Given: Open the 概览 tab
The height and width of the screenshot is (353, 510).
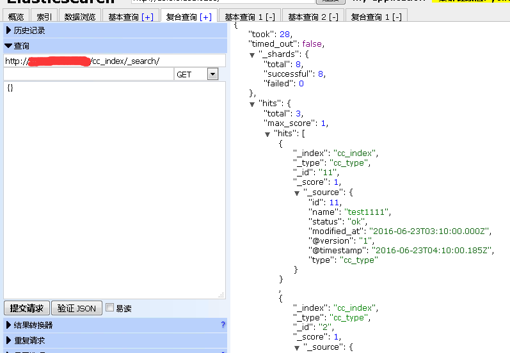Looking at the screenshot, I should [x=16, y=16].
